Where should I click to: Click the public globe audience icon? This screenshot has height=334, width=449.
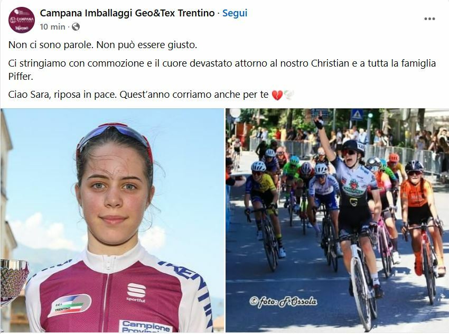pyautogui.click(x=76, y=27)
